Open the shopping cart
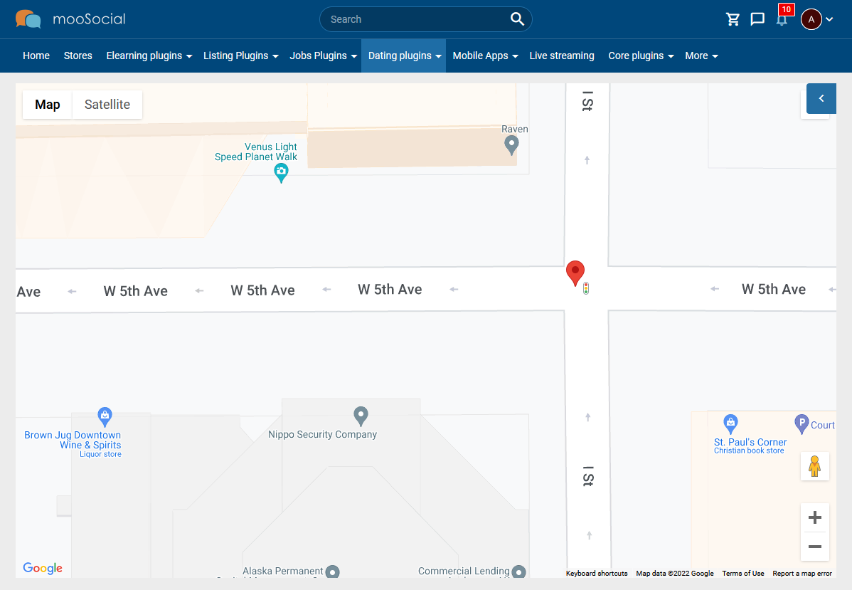Image resolution: width=852 pixels, height=590 pixels. pyautogui.click(x=733, y=20)
